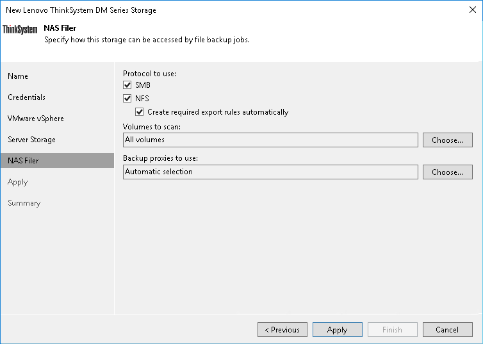Click the ThinkSystem logo icon

(20, 29)
